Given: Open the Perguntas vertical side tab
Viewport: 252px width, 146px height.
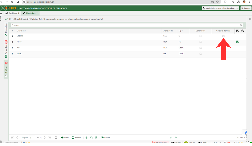Looking at the screenshot, I should point(6,49).
